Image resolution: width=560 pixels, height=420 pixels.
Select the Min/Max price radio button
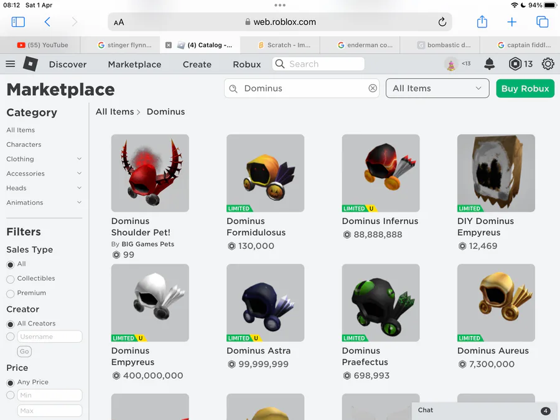[11, 395]
